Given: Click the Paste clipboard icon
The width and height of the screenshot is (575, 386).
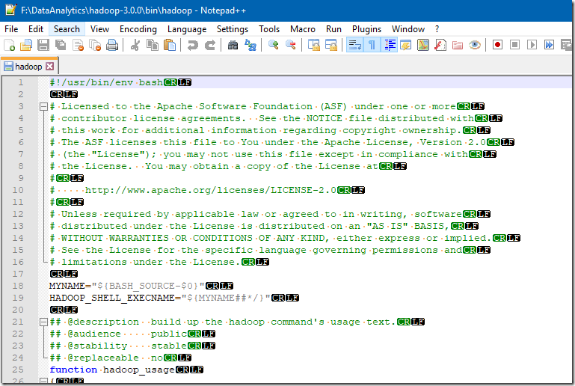Looking at the screenshot, I should 170,45.
